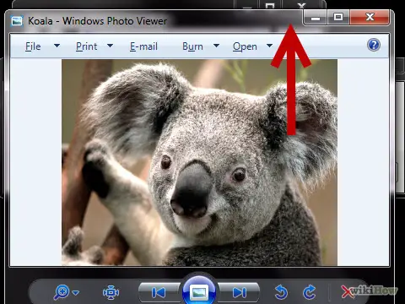Screen dimensions: 405x304
Task: Delete the photo with red X icon
Action: tap(347, 292)
